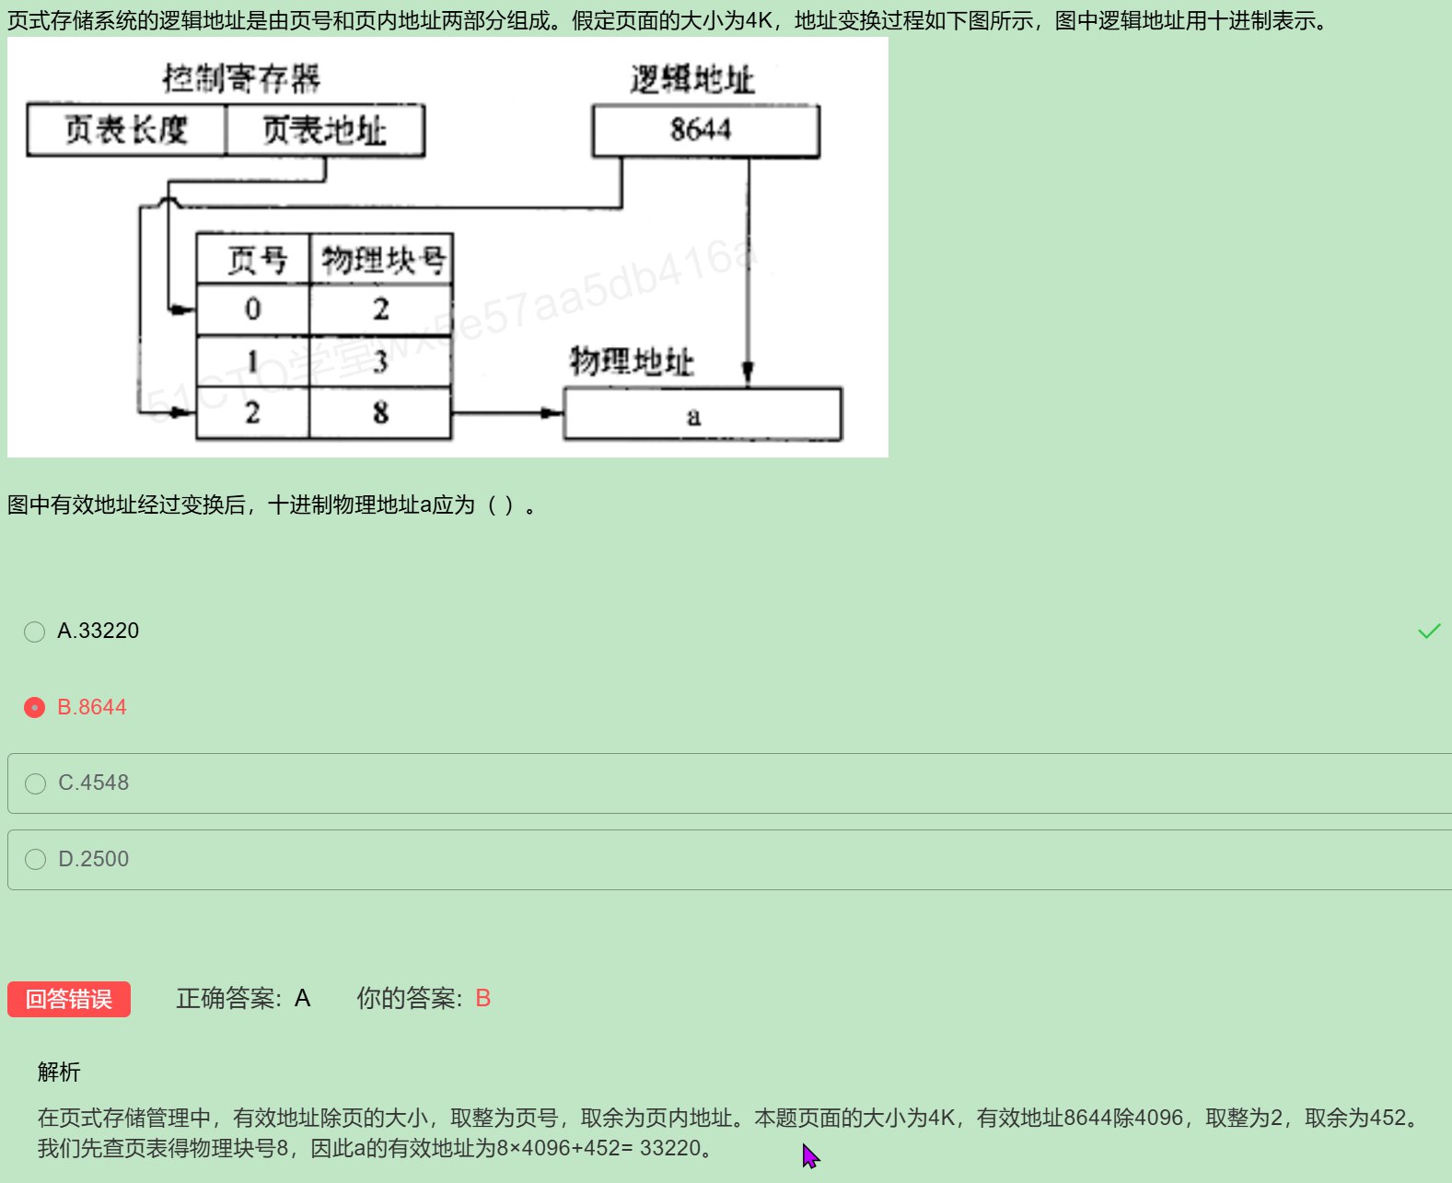Click the 页号 column header
This screenshot has width=1452, height=1183.
coord(254,260)
